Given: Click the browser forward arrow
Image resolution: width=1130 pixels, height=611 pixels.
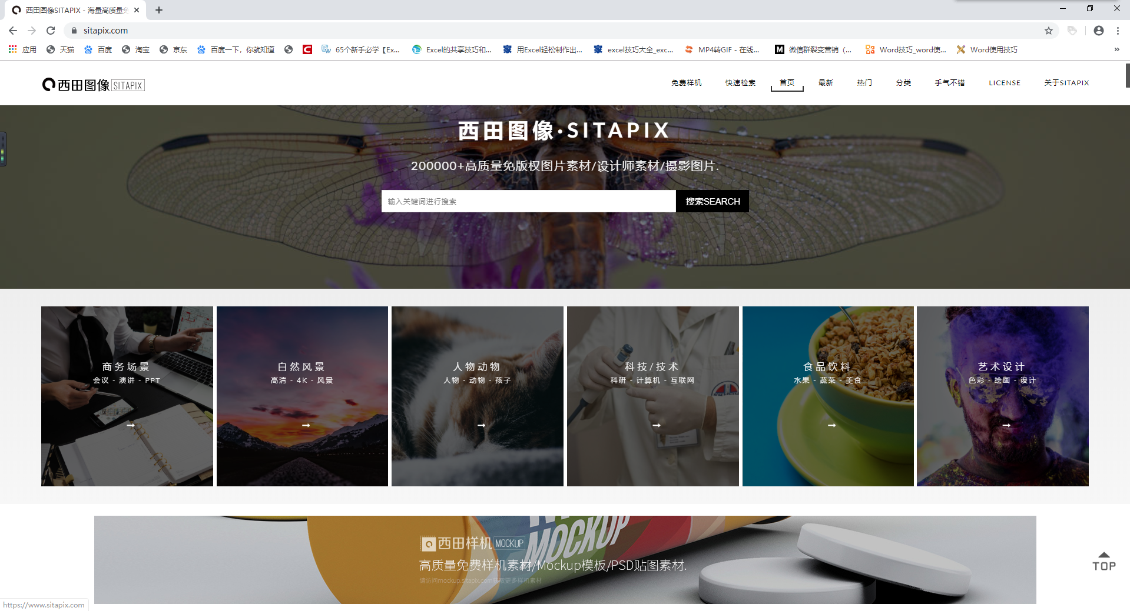Looking at the screenshot, I should [x=32, y=31].
